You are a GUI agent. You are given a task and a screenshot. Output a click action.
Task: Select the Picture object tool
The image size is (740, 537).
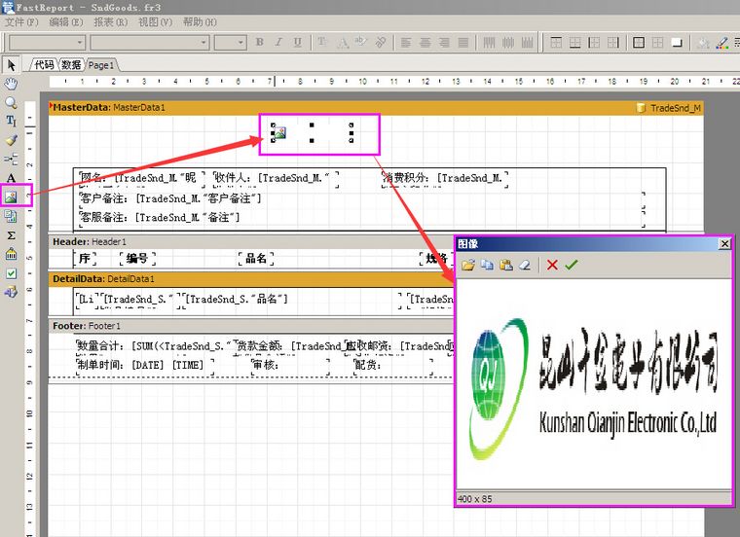[x=11, y=197]
